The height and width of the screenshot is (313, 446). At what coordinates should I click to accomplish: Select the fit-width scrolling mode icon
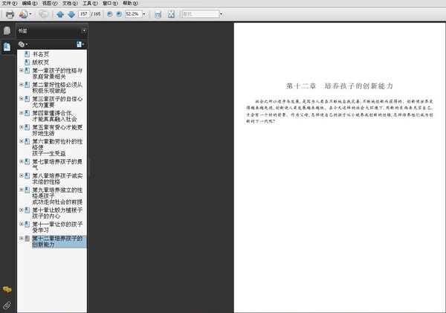(x=158, y=14)
